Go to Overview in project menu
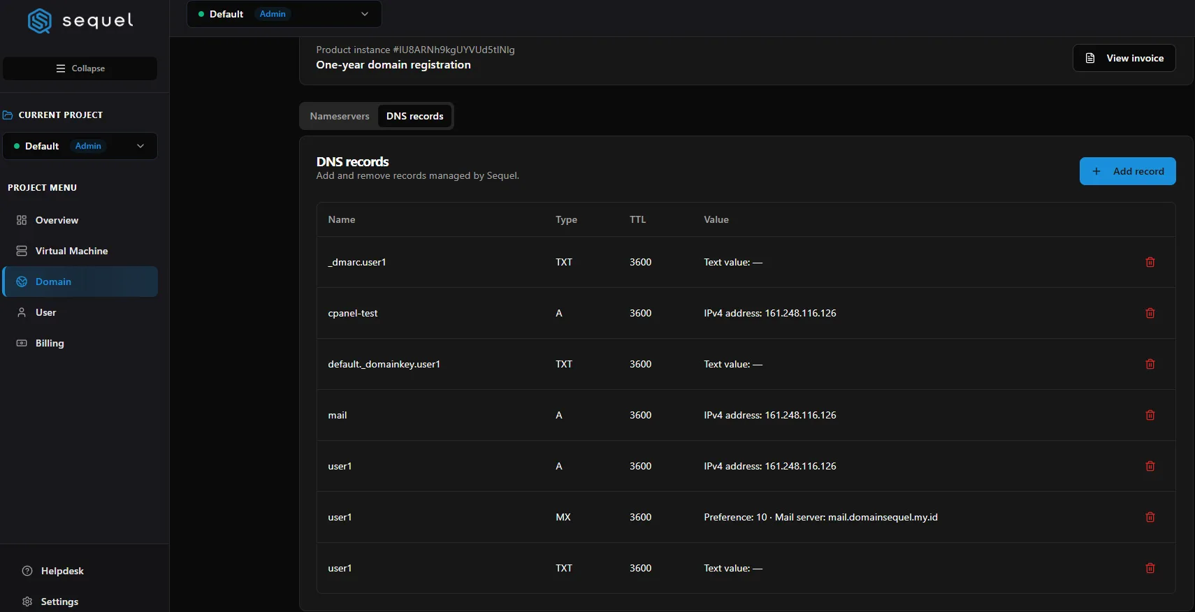Viewport: 1195px width, 612px height. pyautogui.click(x=80, y=220)
